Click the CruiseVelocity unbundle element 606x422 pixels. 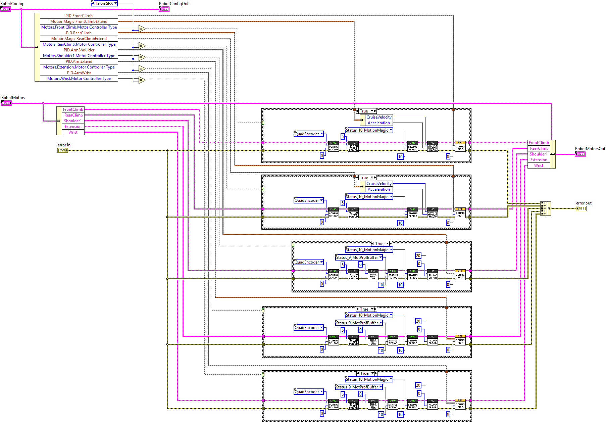pyautogui.click(x=378, y=117)
